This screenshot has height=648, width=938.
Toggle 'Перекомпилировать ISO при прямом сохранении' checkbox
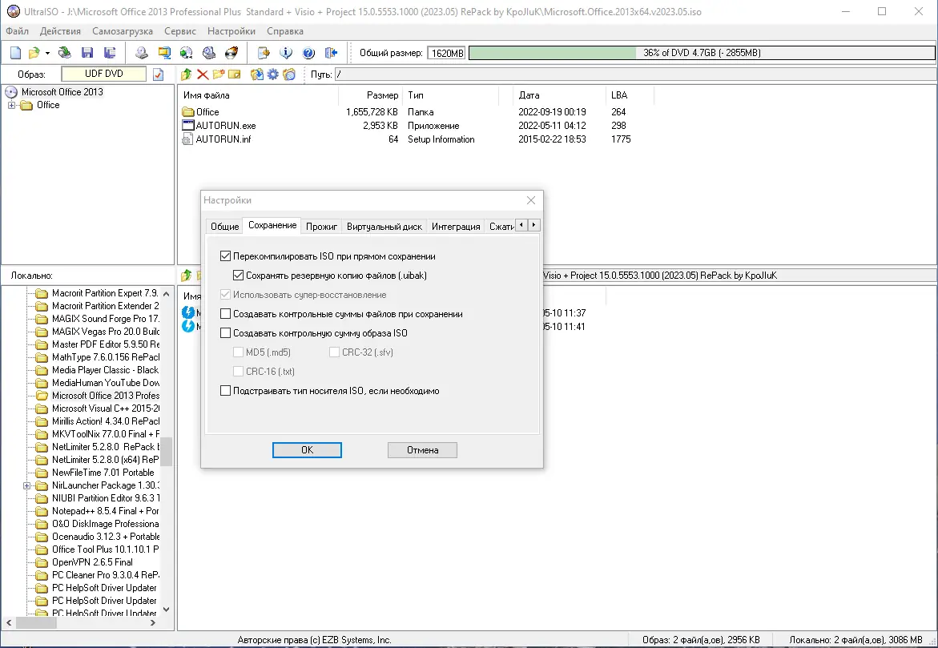pos(226,256)
